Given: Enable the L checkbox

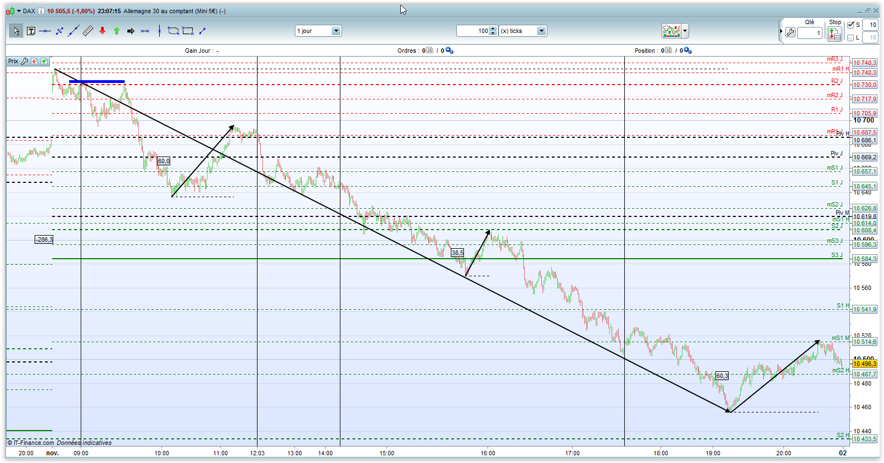Looking at the screenshot, I should click(x=851, y=38).
